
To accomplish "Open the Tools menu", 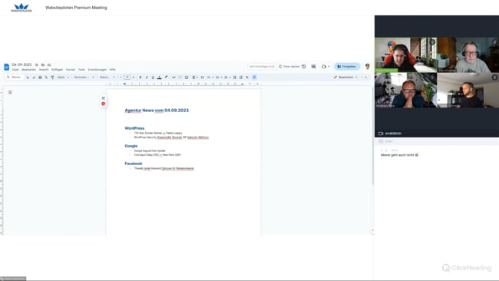I will pyautogui.click(x=81, y=69).
